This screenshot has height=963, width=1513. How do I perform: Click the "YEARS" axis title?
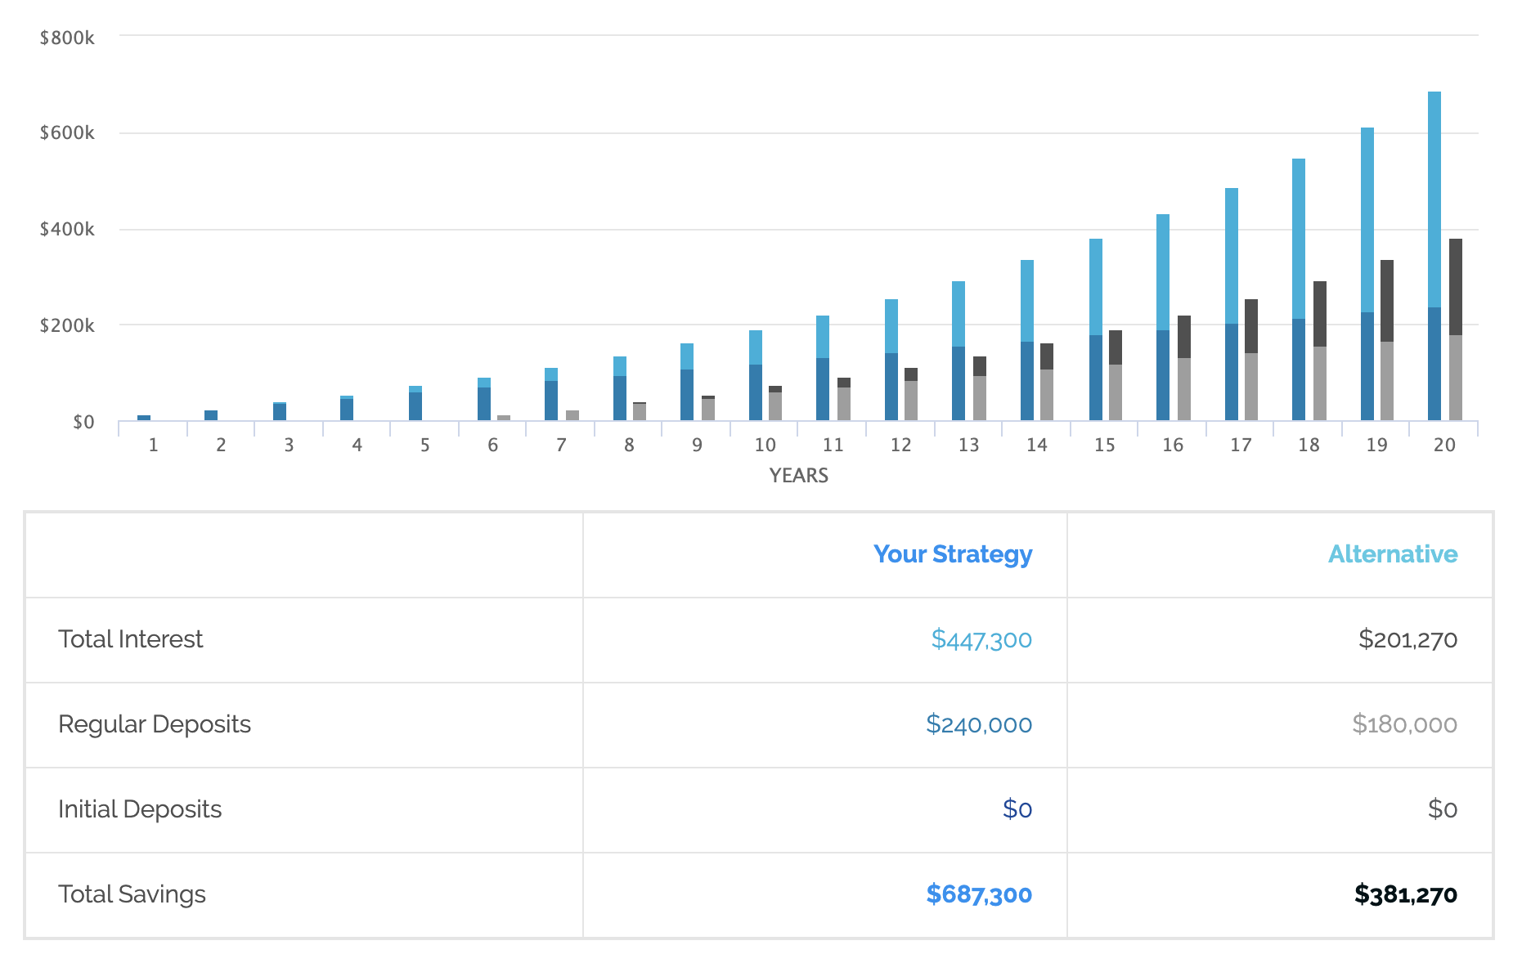798,476
